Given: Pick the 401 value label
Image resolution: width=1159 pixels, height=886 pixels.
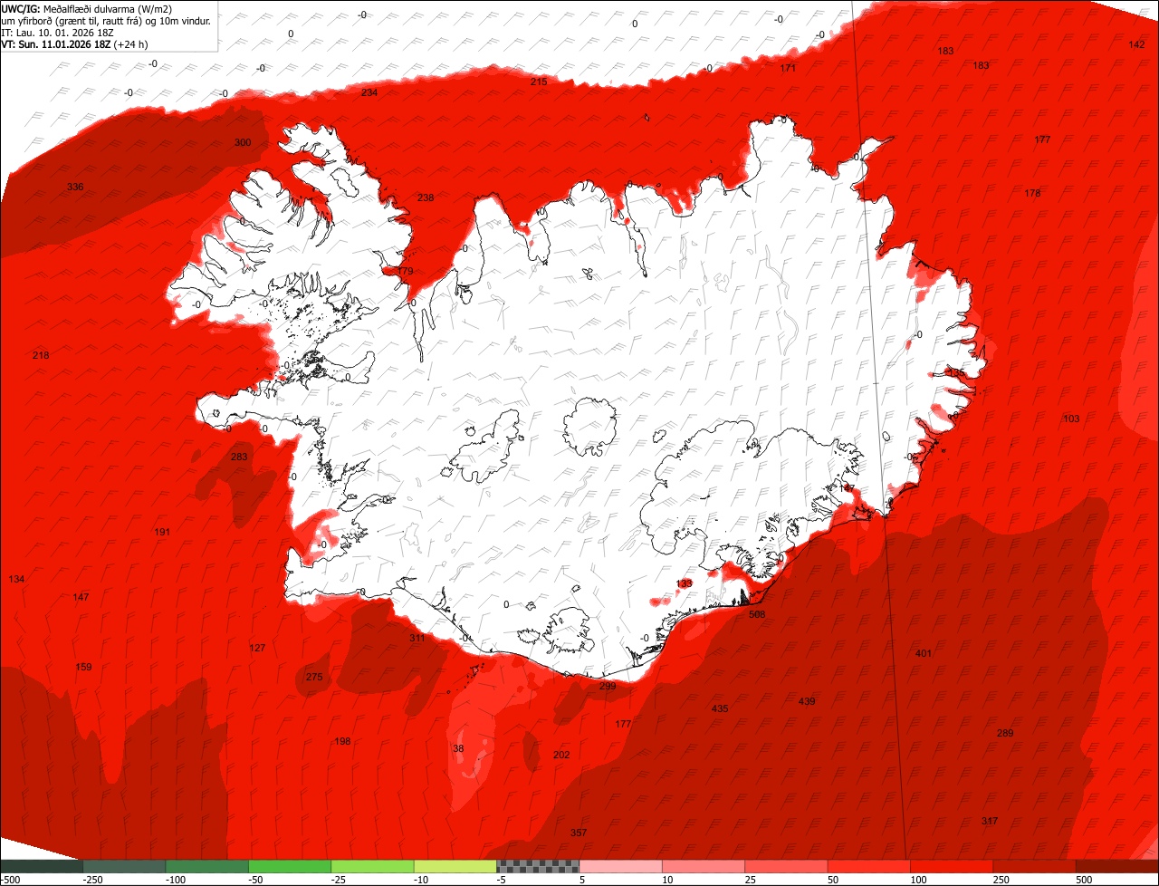Looking at the screenshot, I should tap(924, 653).
